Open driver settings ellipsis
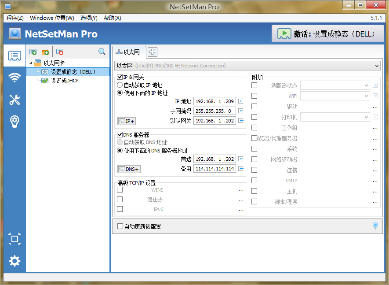This screenshot has width=389, height=285. point(375,107)
